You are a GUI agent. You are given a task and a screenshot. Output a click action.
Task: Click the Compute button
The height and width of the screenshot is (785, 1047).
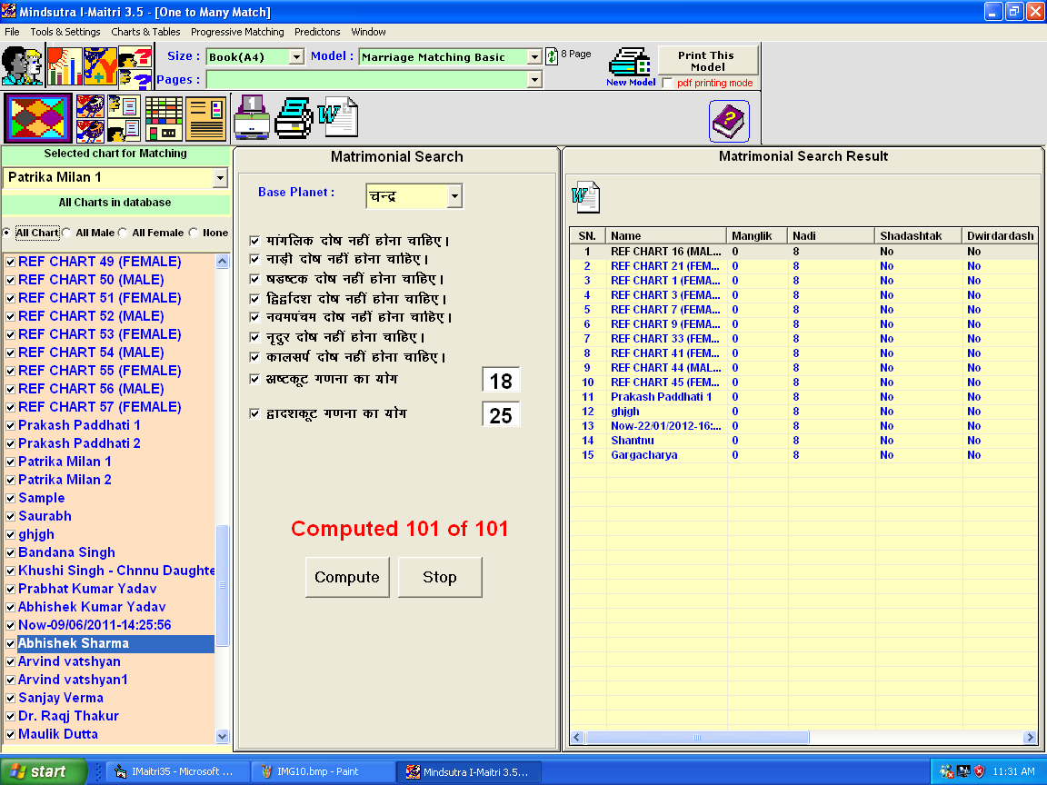click(347, 578)
